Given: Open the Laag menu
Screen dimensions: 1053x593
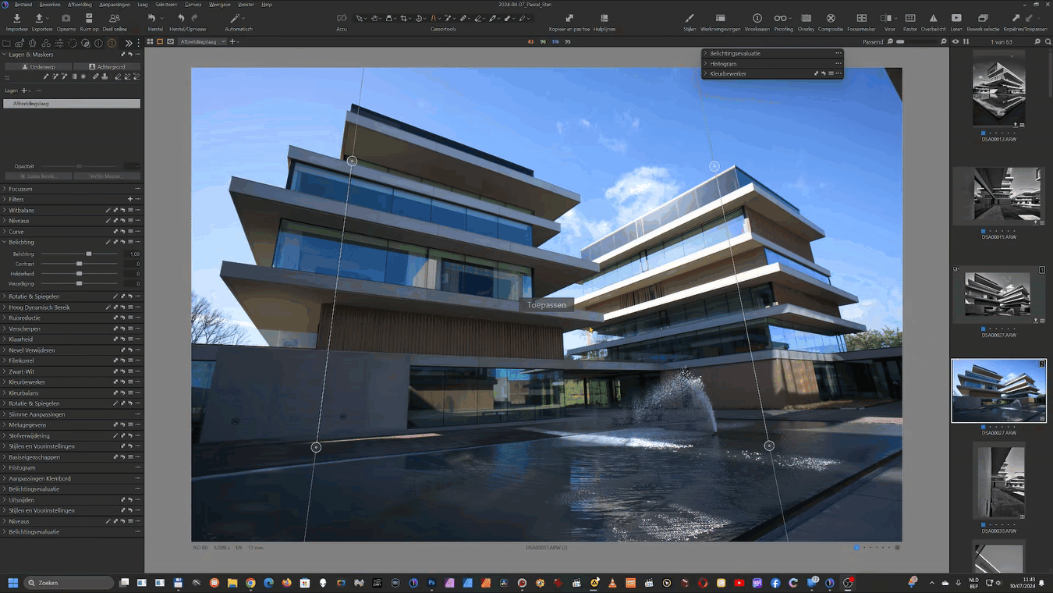Looking at the screenshot, I should (142, 5).
